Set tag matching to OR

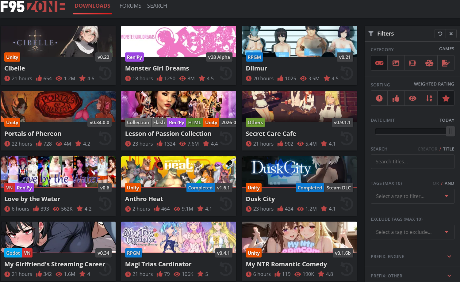[x=436, y=183]
